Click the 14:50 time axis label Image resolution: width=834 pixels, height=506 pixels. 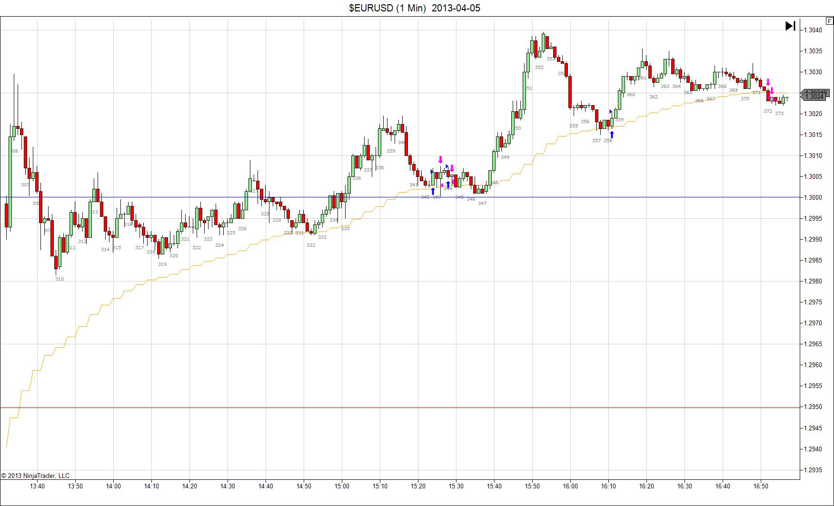click(304, 486)
